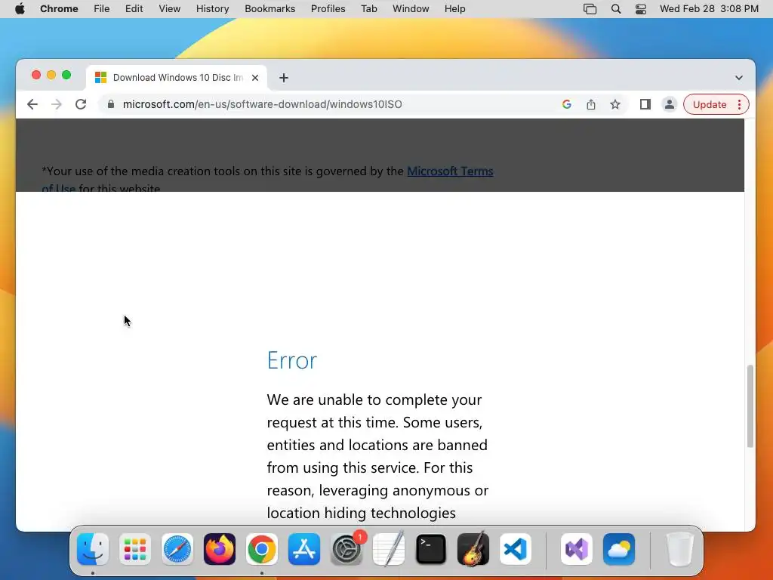Image resolution: width=773 pixels, height=580 pixels.
Task: Open the File menu
Action: point(102,8)
